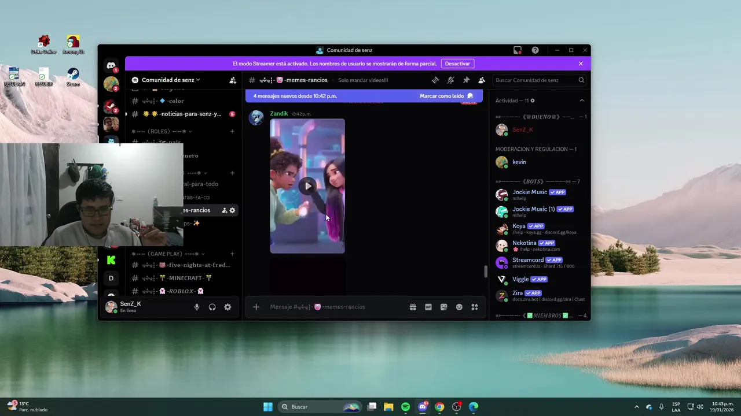Add a channel to the ROLES category
This screenshot has height=416, width=741.
coord(232,131)
